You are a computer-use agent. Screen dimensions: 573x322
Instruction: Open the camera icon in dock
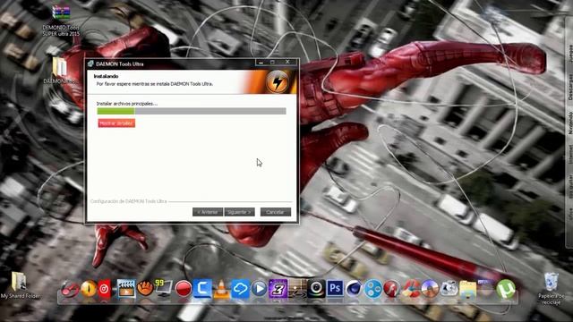(x=449, y=289)
